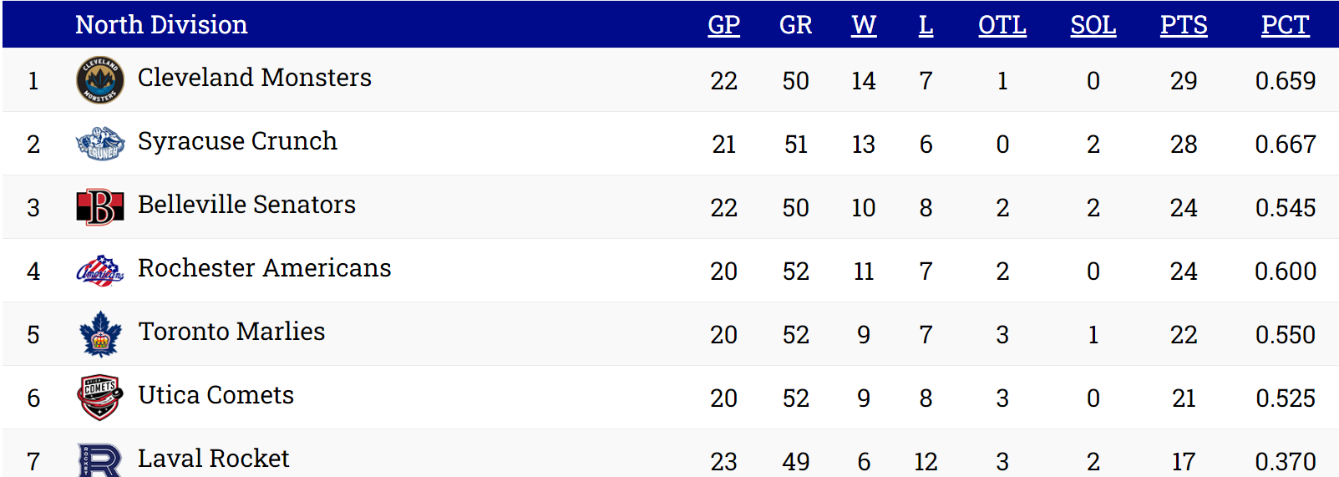Select the Belleville Senators team name
Image resolution: width=1339 pixels, height=477 pixels.
(x=246, y=205)
